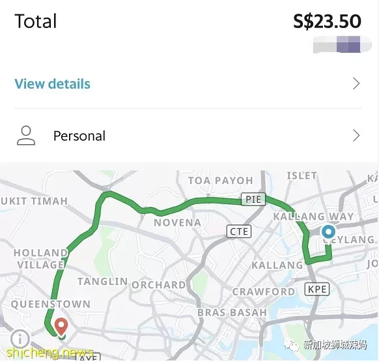Open the map info icon
The height and width of the screenshot is (362, 379).
tap(20, 339)
